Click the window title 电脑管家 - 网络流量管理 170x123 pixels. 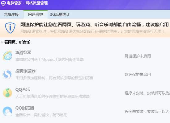(x=27, y=3)
